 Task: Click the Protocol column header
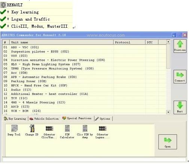click(x=129, y=42)
